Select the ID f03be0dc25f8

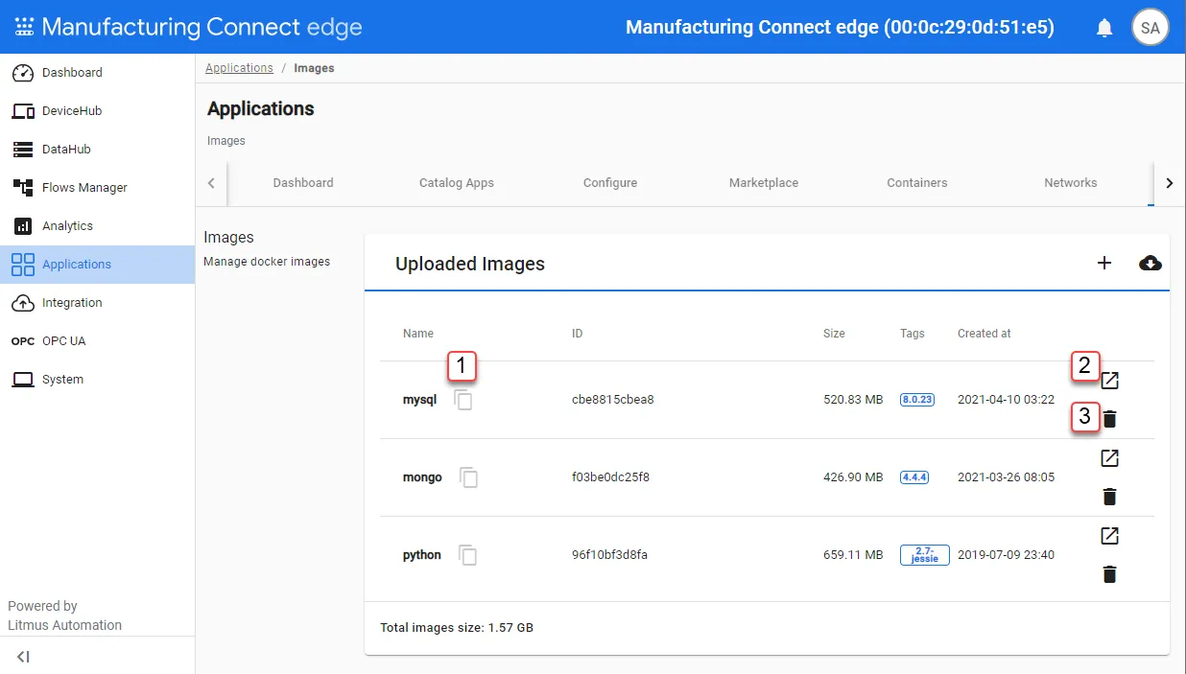point(610,477)
